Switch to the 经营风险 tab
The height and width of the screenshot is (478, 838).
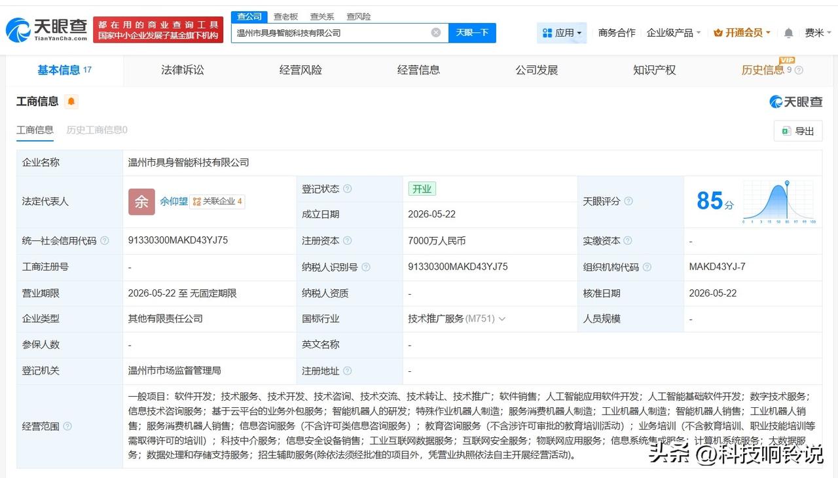coord(301,70)
